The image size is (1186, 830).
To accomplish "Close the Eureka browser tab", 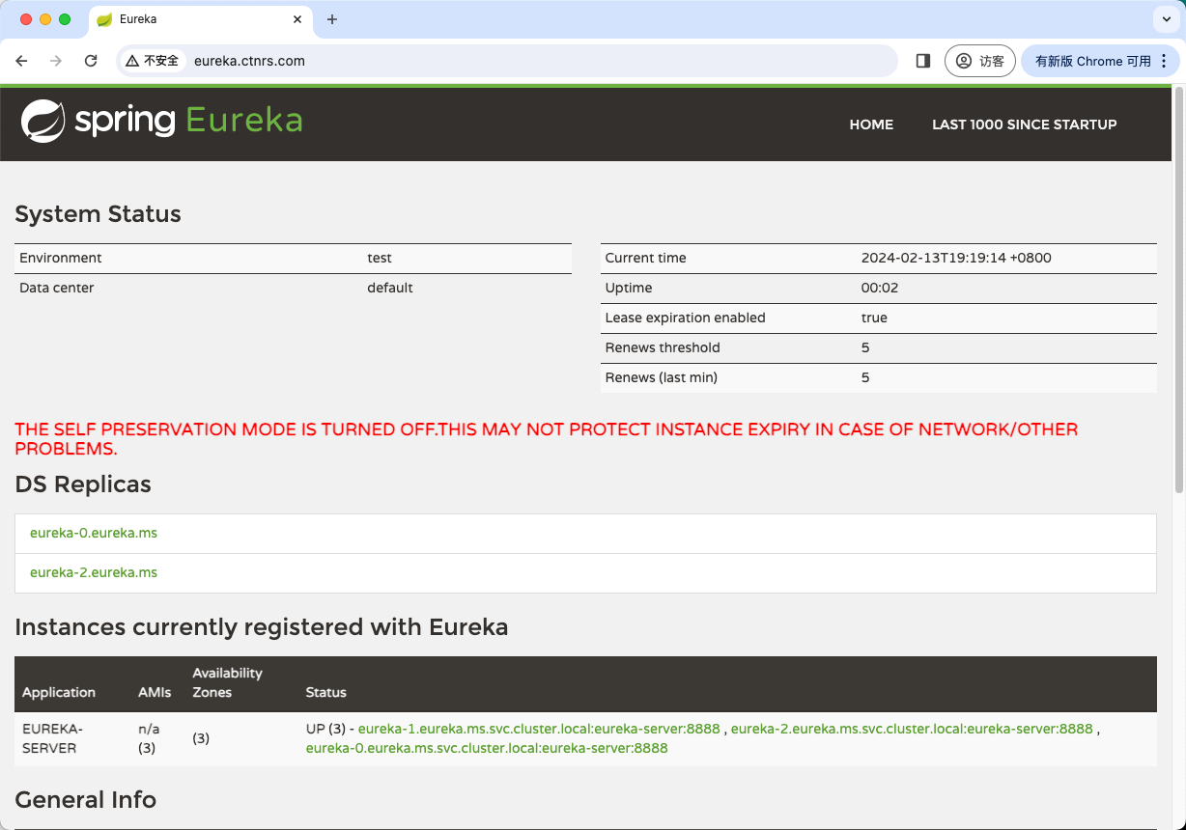I will point(297,19).
